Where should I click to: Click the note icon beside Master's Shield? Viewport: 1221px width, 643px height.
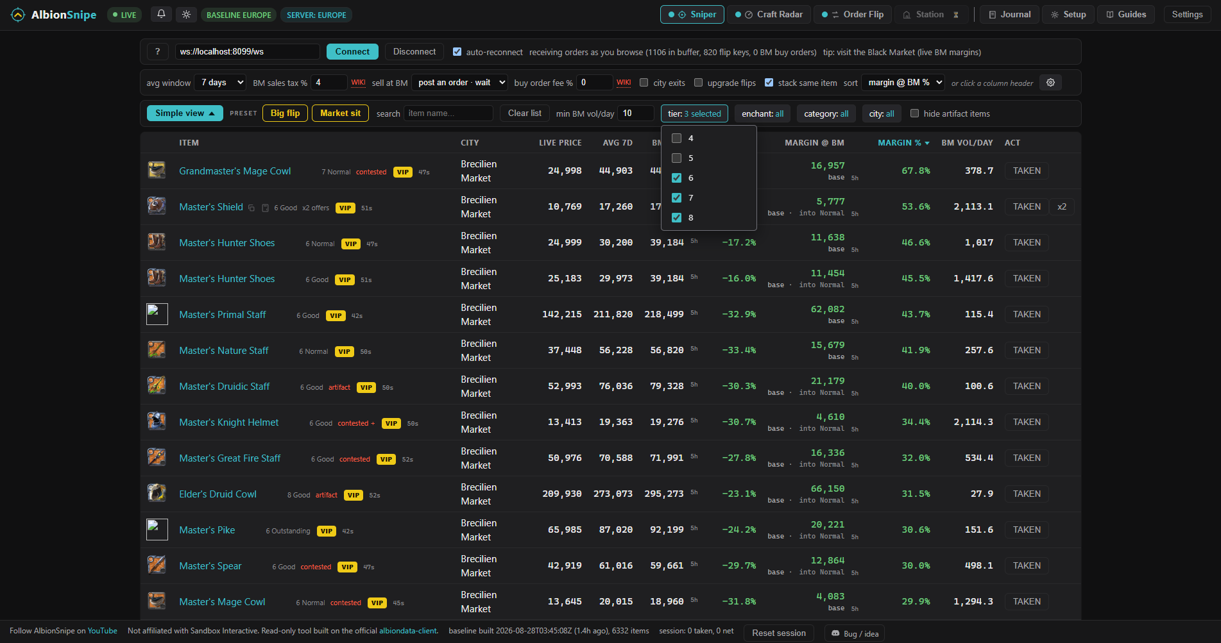click(x=265, y=208)
